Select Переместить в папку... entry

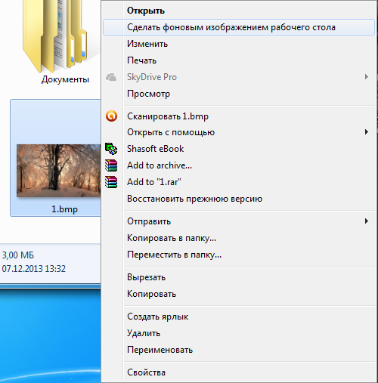(238, 255)
